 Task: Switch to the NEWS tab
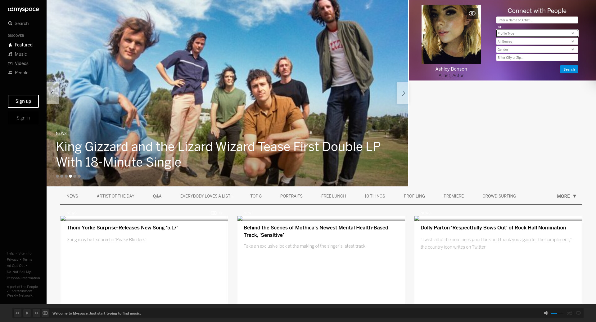pyautogui.click(x=72, y=196)
